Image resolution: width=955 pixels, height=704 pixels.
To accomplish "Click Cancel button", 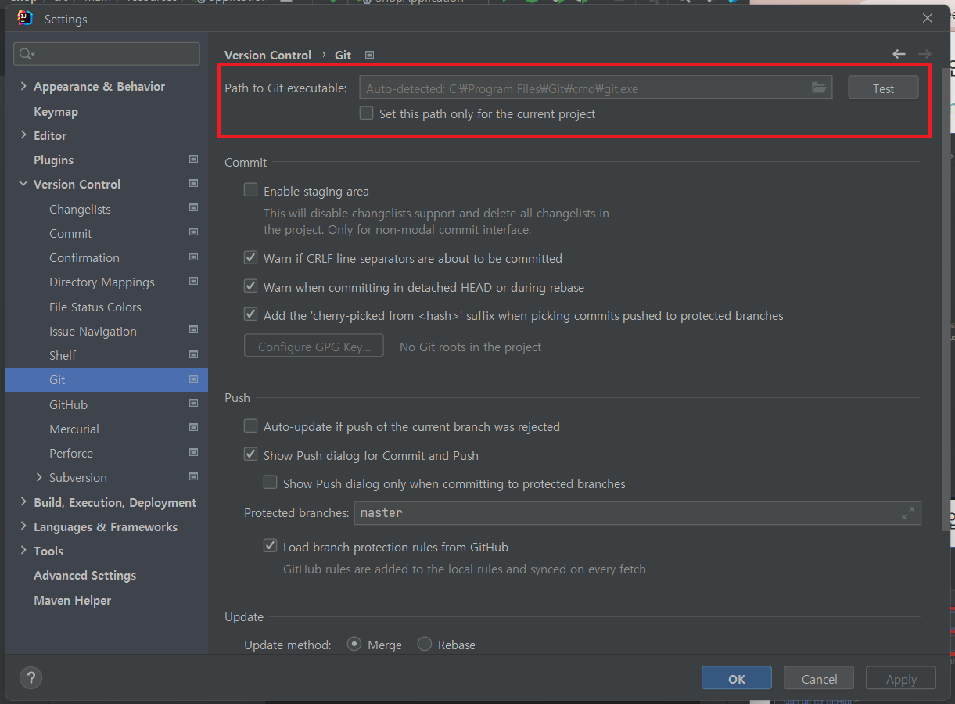I will click(x=819, y=678).
